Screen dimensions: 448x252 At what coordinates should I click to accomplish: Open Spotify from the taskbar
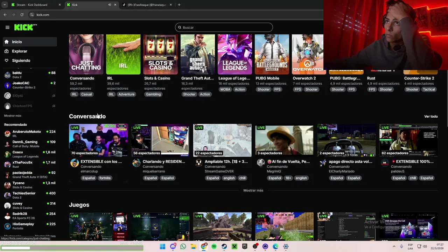tap(214, 246)
